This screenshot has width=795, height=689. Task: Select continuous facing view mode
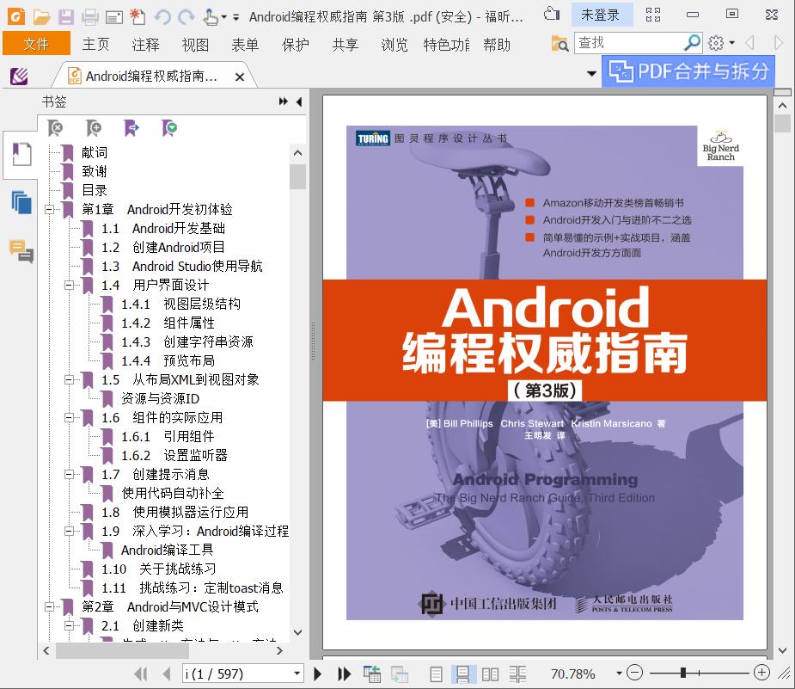[517, 674]
